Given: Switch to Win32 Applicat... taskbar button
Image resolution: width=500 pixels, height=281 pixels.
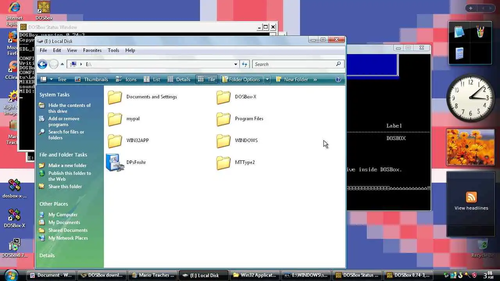Looking at the screenshot, I should [254, 275].
